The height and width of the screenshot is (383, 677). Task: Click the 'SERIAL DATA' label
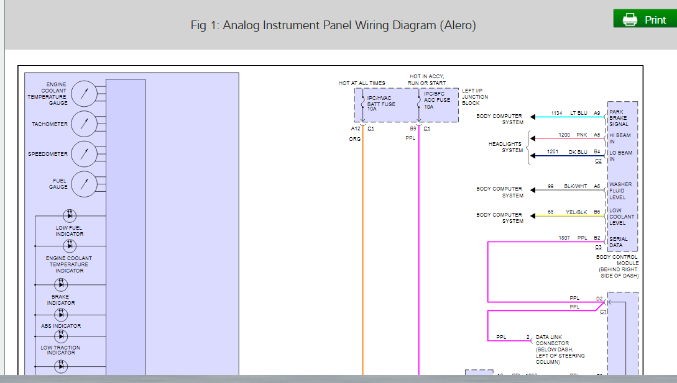coord(619,242)
